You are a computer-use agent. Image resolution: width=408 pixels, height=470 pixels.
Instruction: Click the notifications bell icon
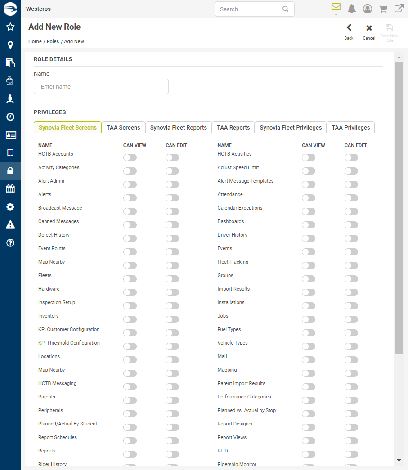point(352,9)
